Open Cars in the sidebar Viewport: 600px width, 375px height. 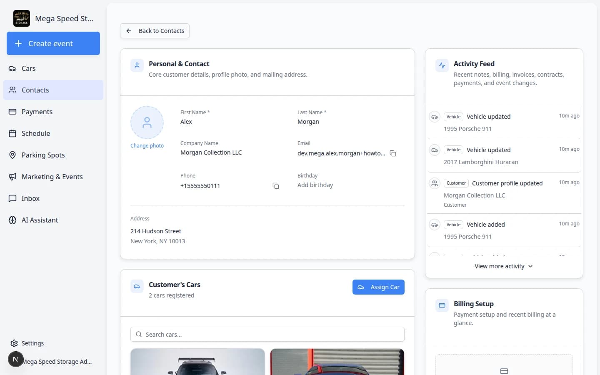pos(53,68)
